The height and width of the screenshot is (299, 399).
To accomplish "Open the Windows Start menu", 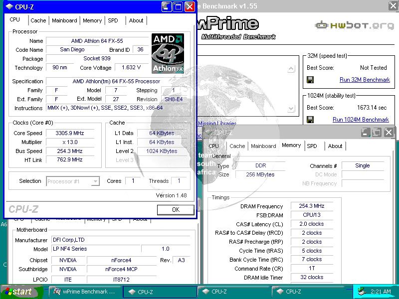I will pos(21,292).
